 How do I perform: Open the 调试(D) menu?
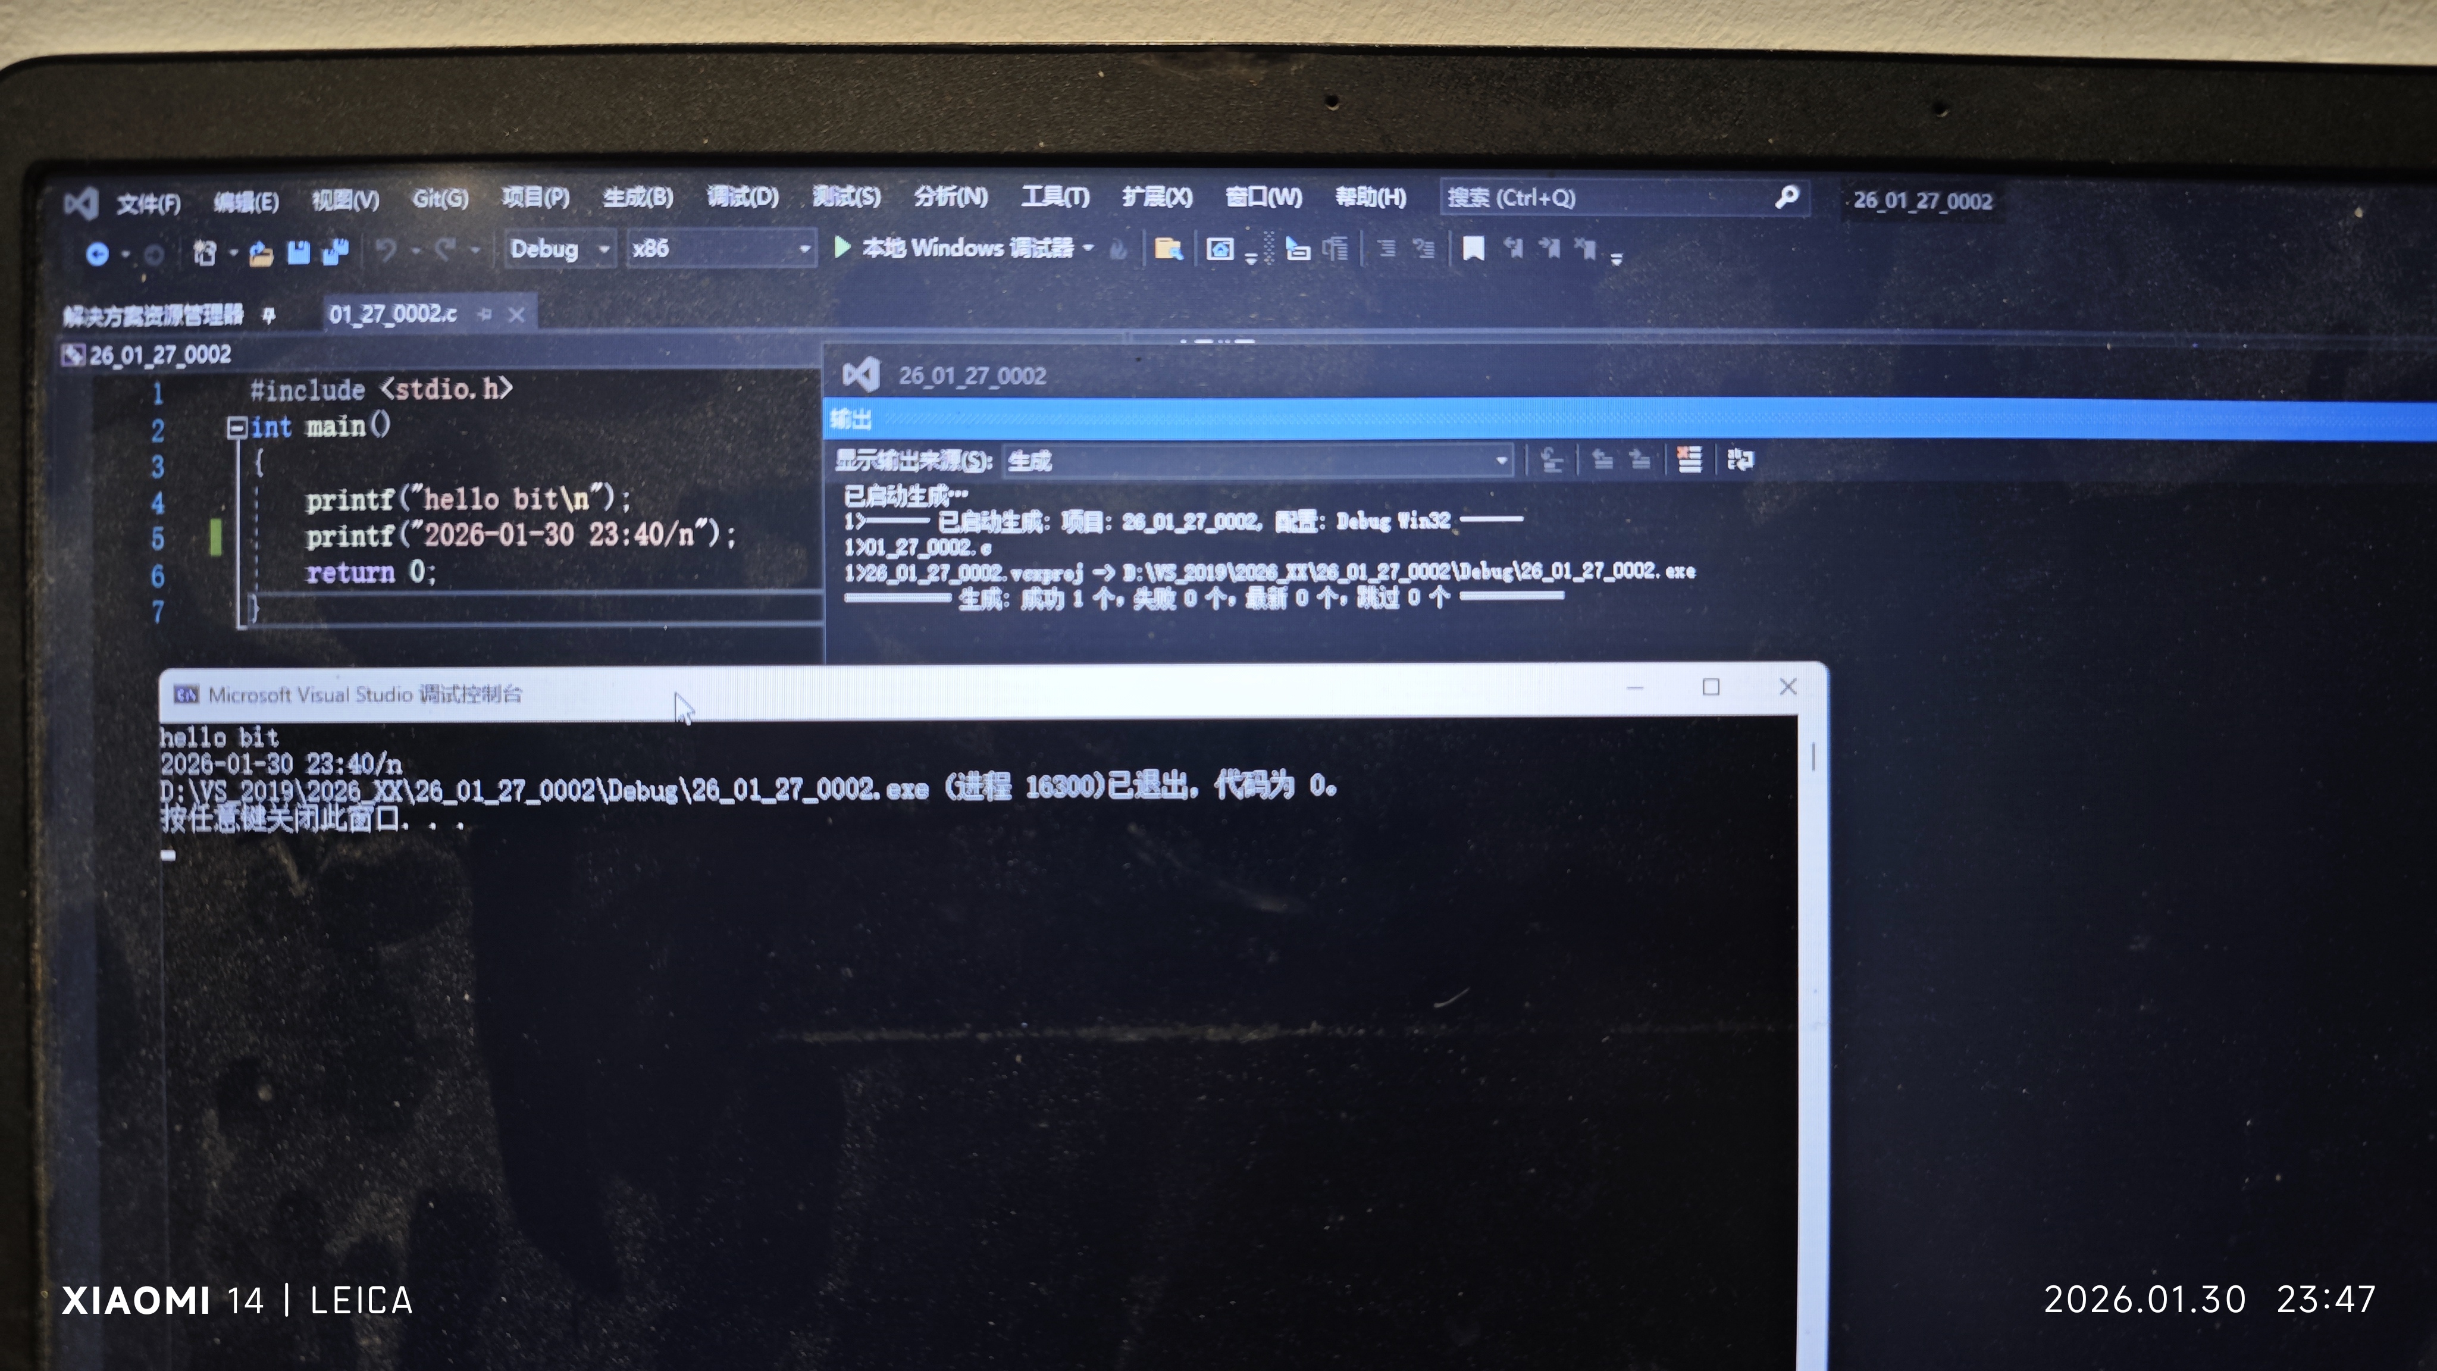tap(743, 197)
